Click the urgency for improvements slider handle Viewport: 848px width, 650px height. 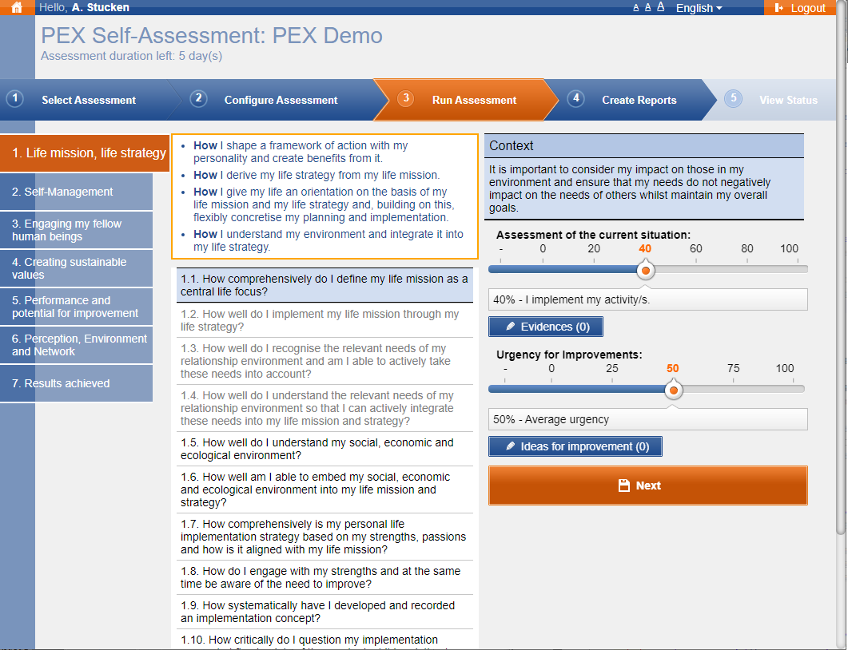tap(674, 390)
